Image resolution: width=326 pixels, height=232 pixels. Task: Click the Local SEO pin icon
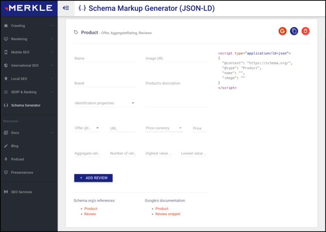[7, 79]
